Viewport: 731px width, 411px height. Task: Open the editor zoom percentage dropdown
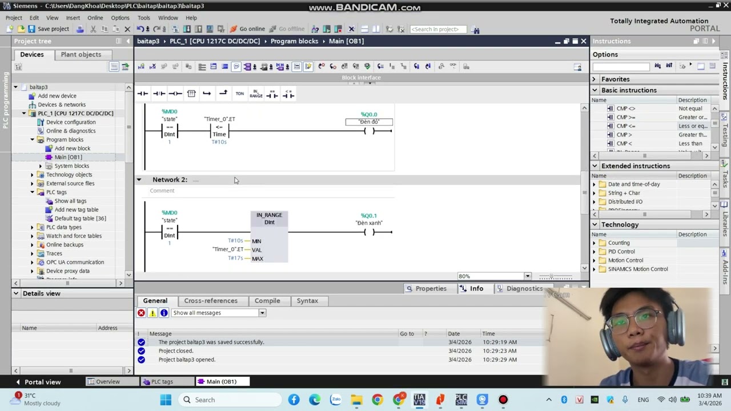pos(527,276)
